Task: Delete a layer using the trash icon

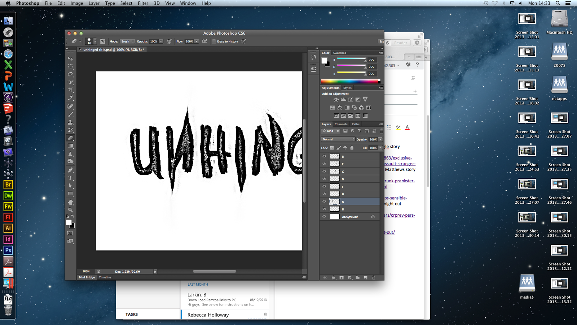Action: [374, 278]
